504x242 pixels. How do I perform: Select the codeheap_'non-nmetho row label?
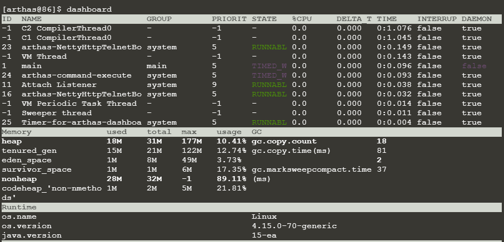click(52, 188)
